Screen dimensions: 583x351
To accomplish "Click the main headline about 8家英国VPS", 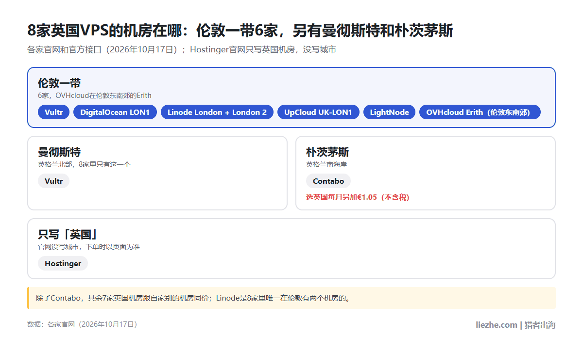I will [x=240, y=31].
